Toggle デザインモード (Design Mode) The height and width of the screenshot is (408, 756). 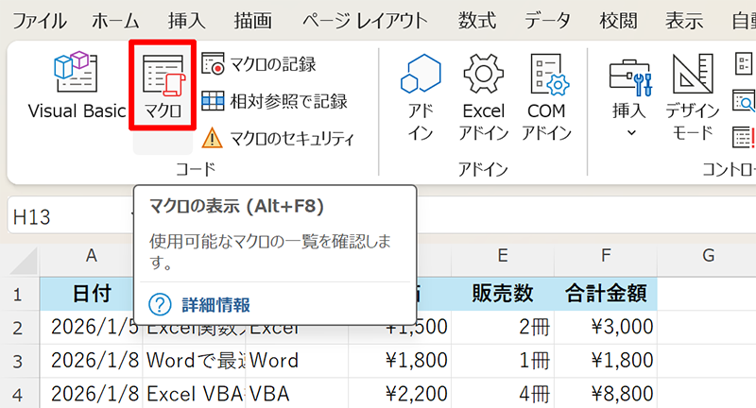(692, 96)
